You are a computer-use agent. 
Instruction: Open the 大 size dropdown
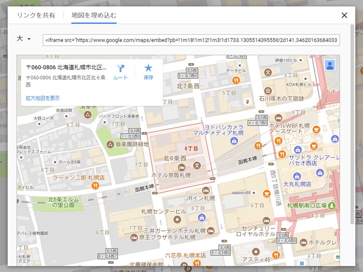(x=24, y=39)
